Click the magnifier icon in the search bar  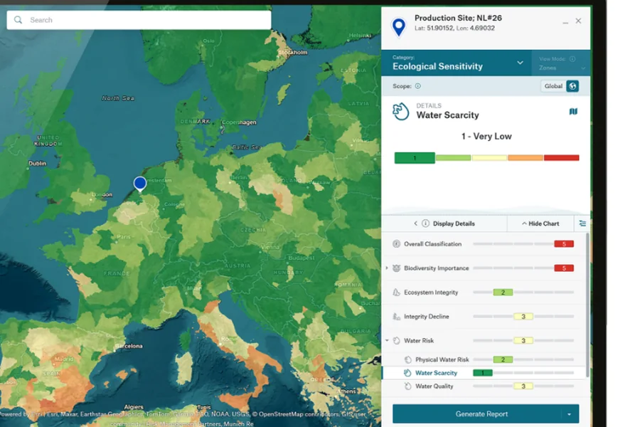(x=18, y=20)
